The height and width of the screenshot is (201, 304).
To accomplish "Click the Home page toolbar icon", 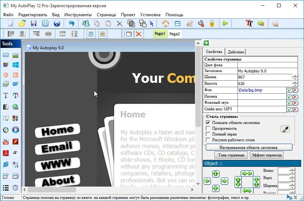I will pos(165,23).
